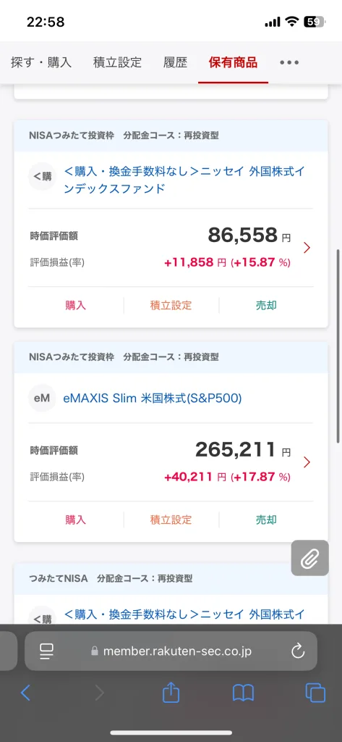342x742 pixels.
Task: Tap the Safari back arrow
Action: (x=25, y=693)
